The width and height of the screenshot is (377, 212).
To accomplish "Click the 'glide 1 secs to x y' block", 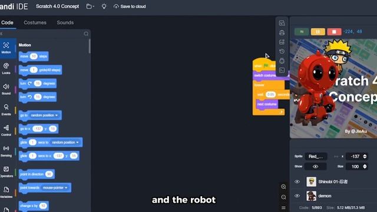I will tap(49, 155).
